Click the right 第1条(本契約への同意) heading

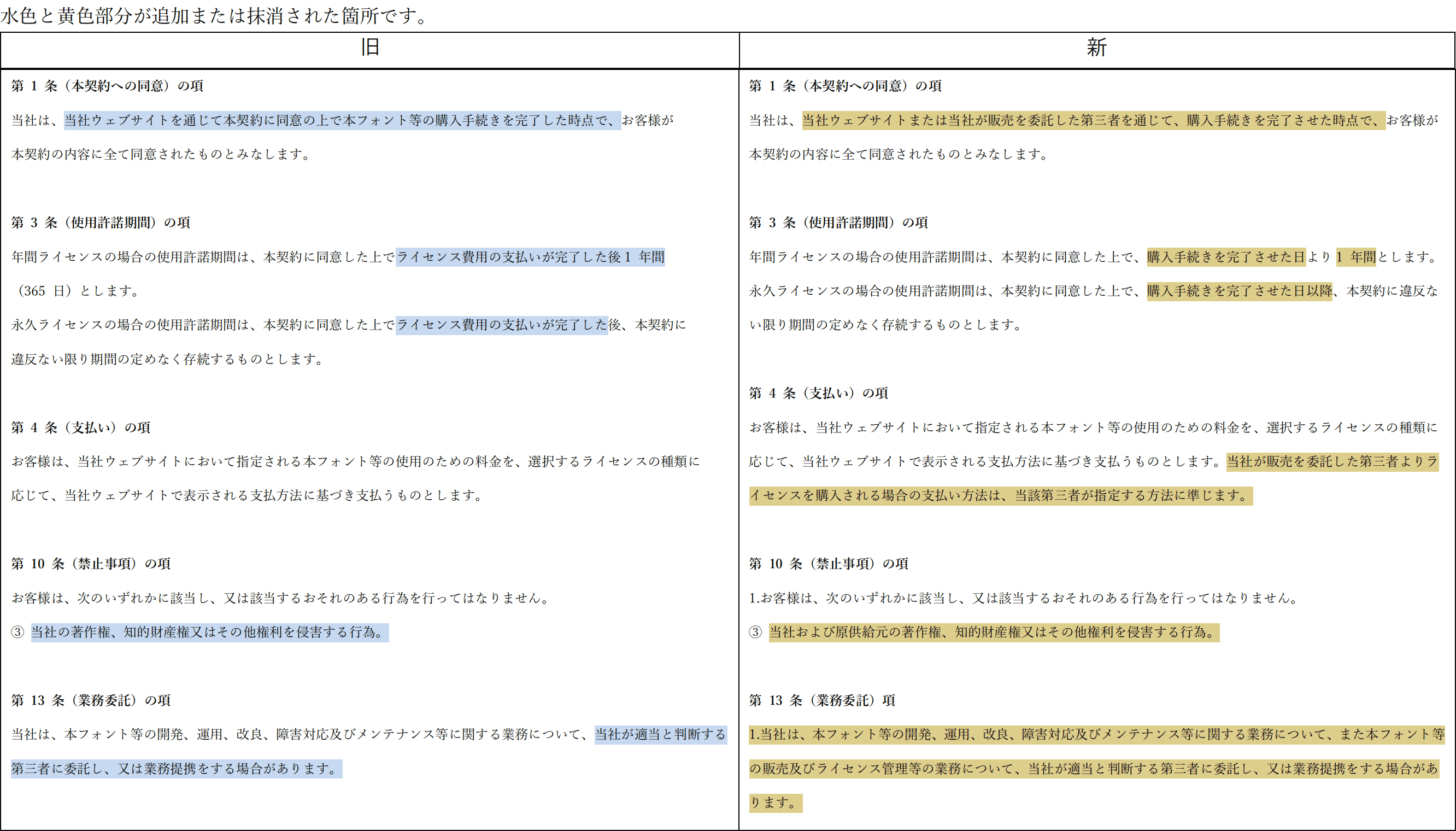tap(845, 86)
